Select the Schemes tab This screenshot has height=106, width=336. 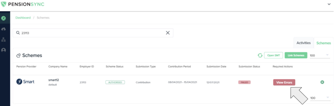pos(324,43)
